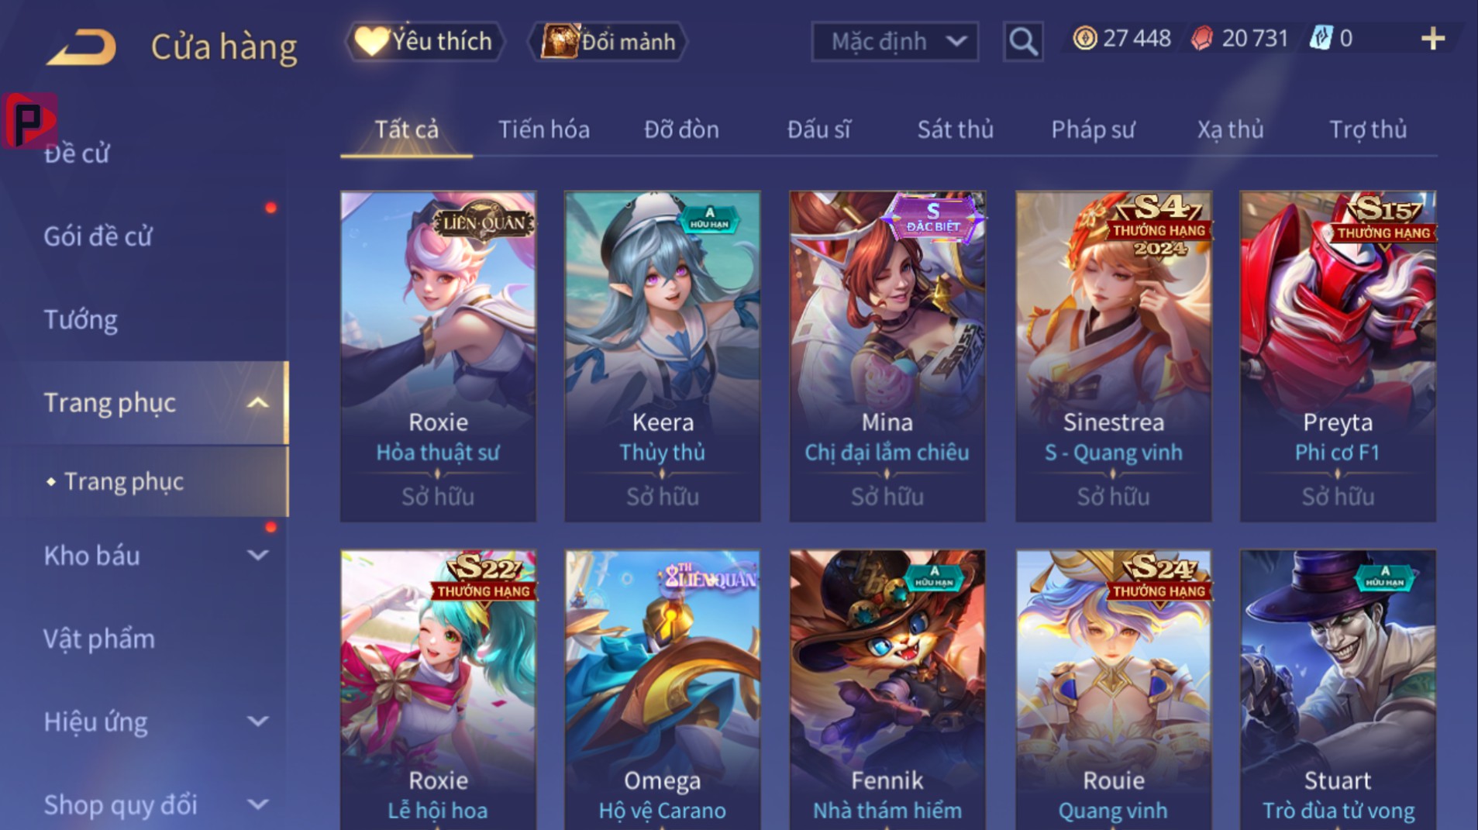Click the gold coin balance icon
Viewport: 1478px width, 830px height.
(x=1084, y=38)
